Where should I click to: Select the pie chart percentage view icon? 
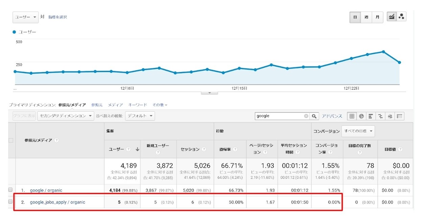[361, 116]
